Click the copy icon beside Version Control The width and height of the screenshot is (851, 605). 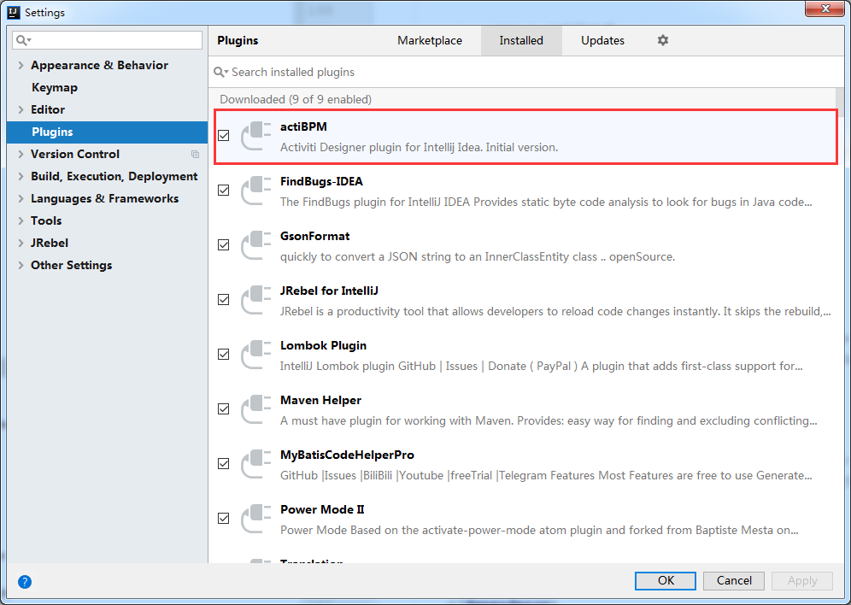click(196, 155)
